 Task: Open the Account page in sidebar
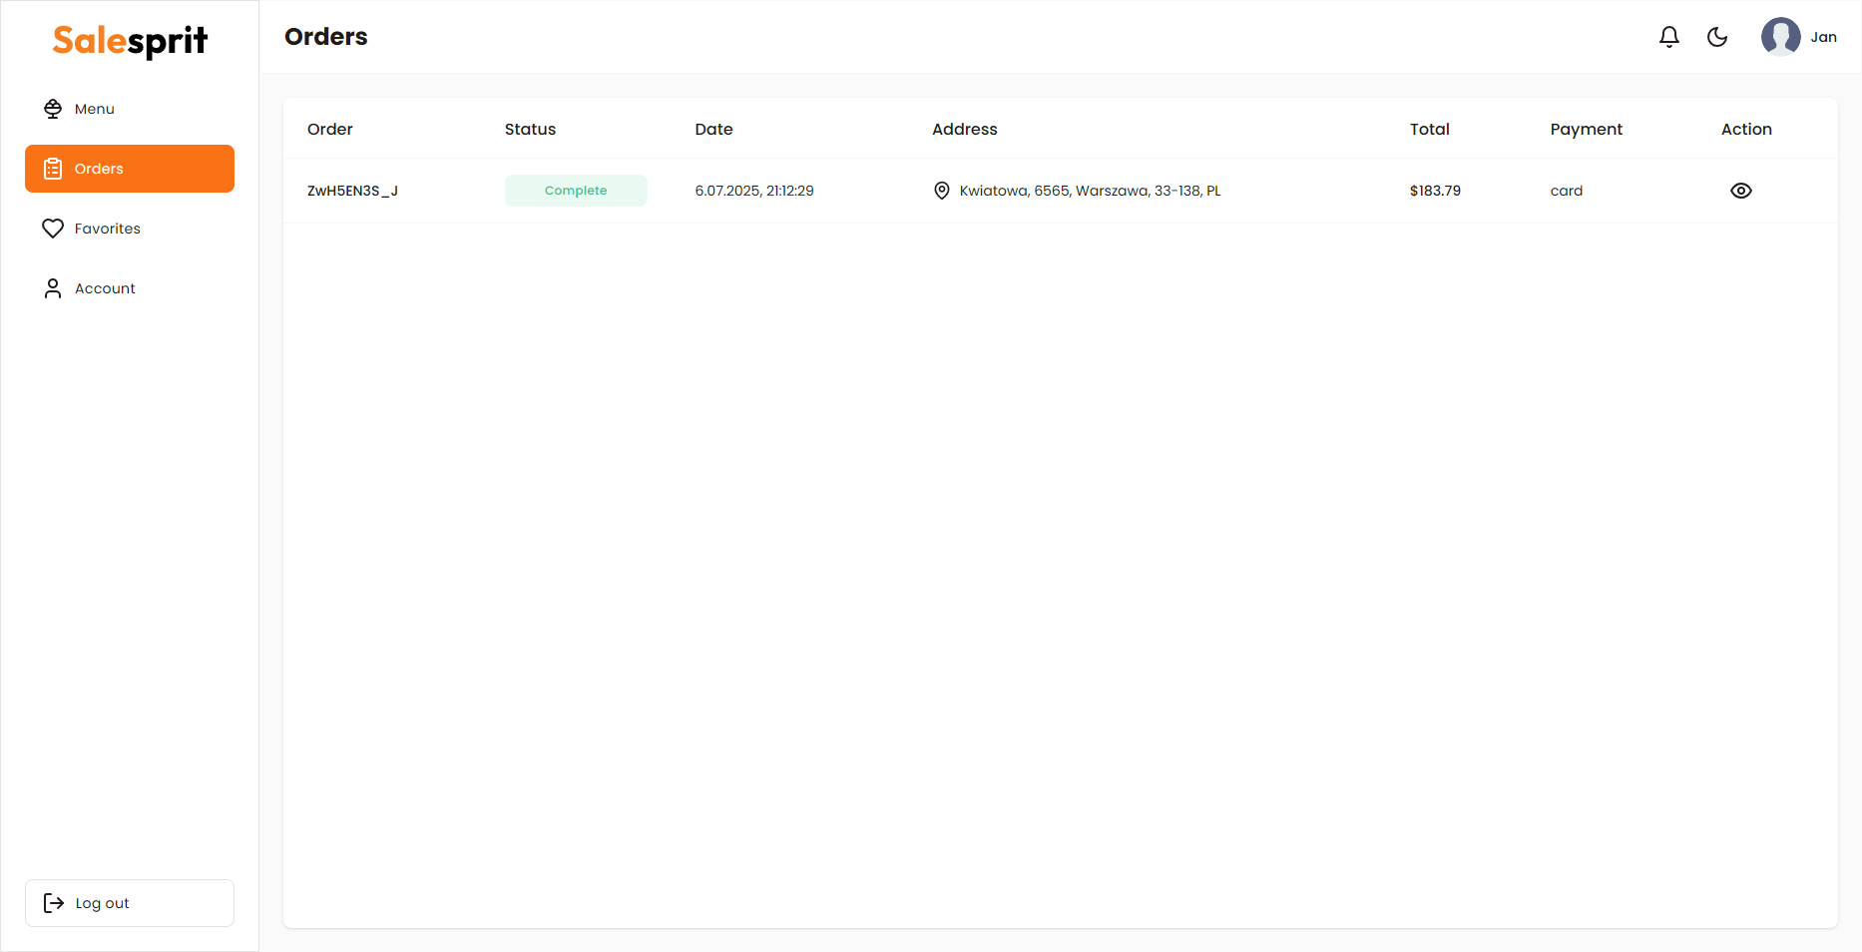(x=130, y=288)
